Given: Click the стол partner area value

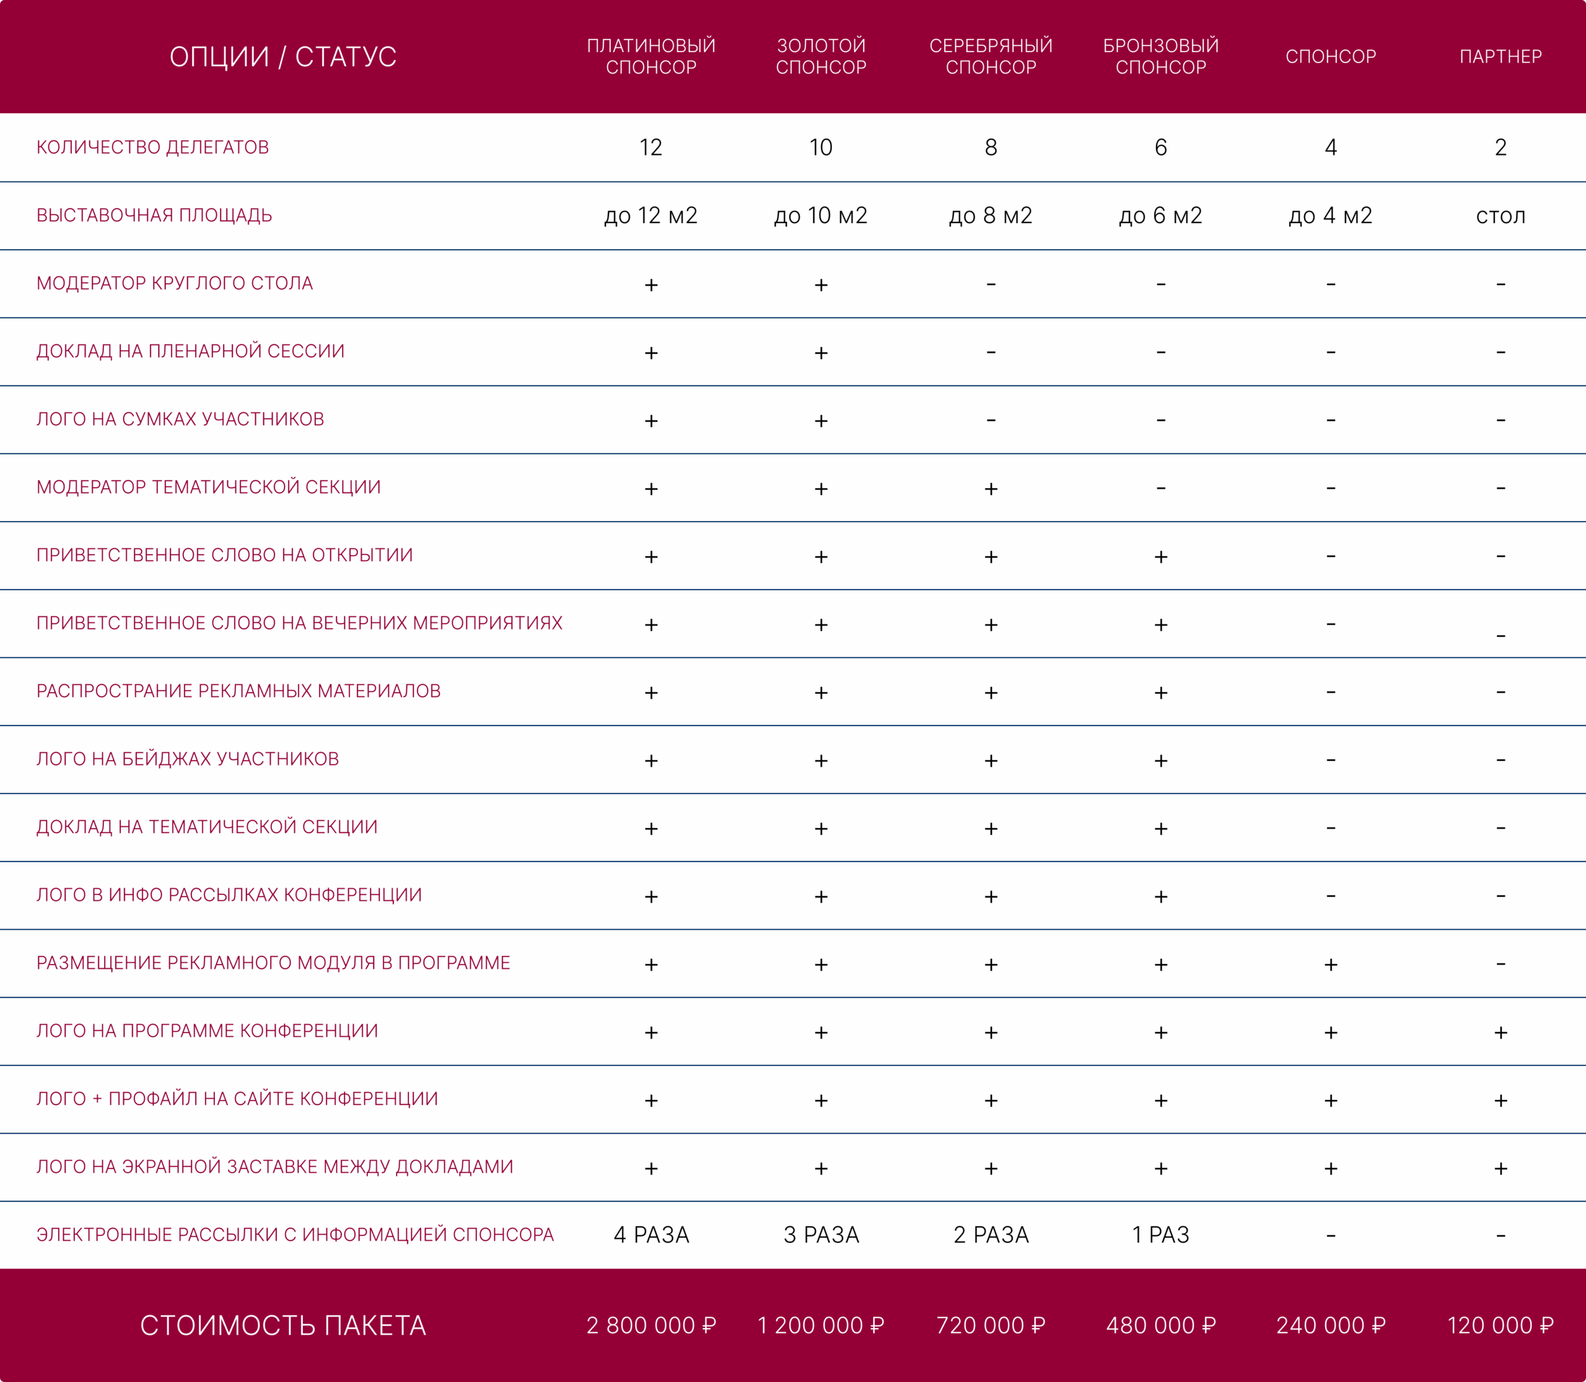Looking at the screenshot, I should [1501, 216].
